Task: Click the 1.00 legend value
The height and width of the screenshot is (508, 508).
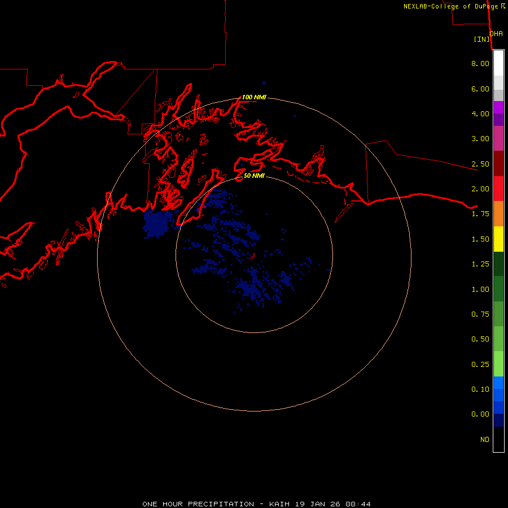Action: tap(480, 290)
